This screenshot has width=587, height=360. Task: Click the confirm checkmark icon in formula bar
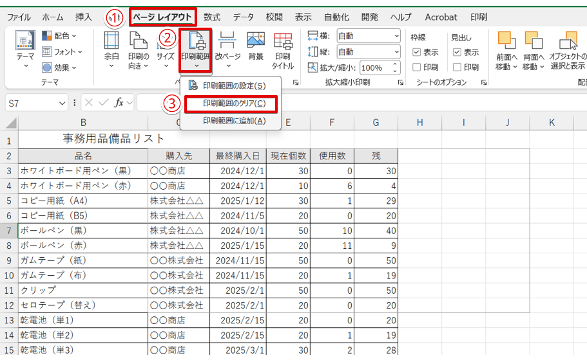click(x=104, y=103)
